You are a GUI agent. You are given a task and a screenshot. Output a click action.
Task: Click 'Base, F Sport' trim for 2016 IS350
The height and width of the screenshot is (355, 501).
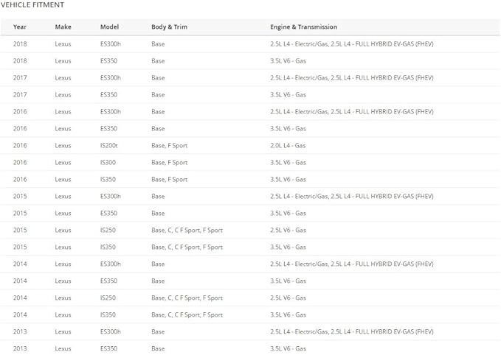[170, 179]
